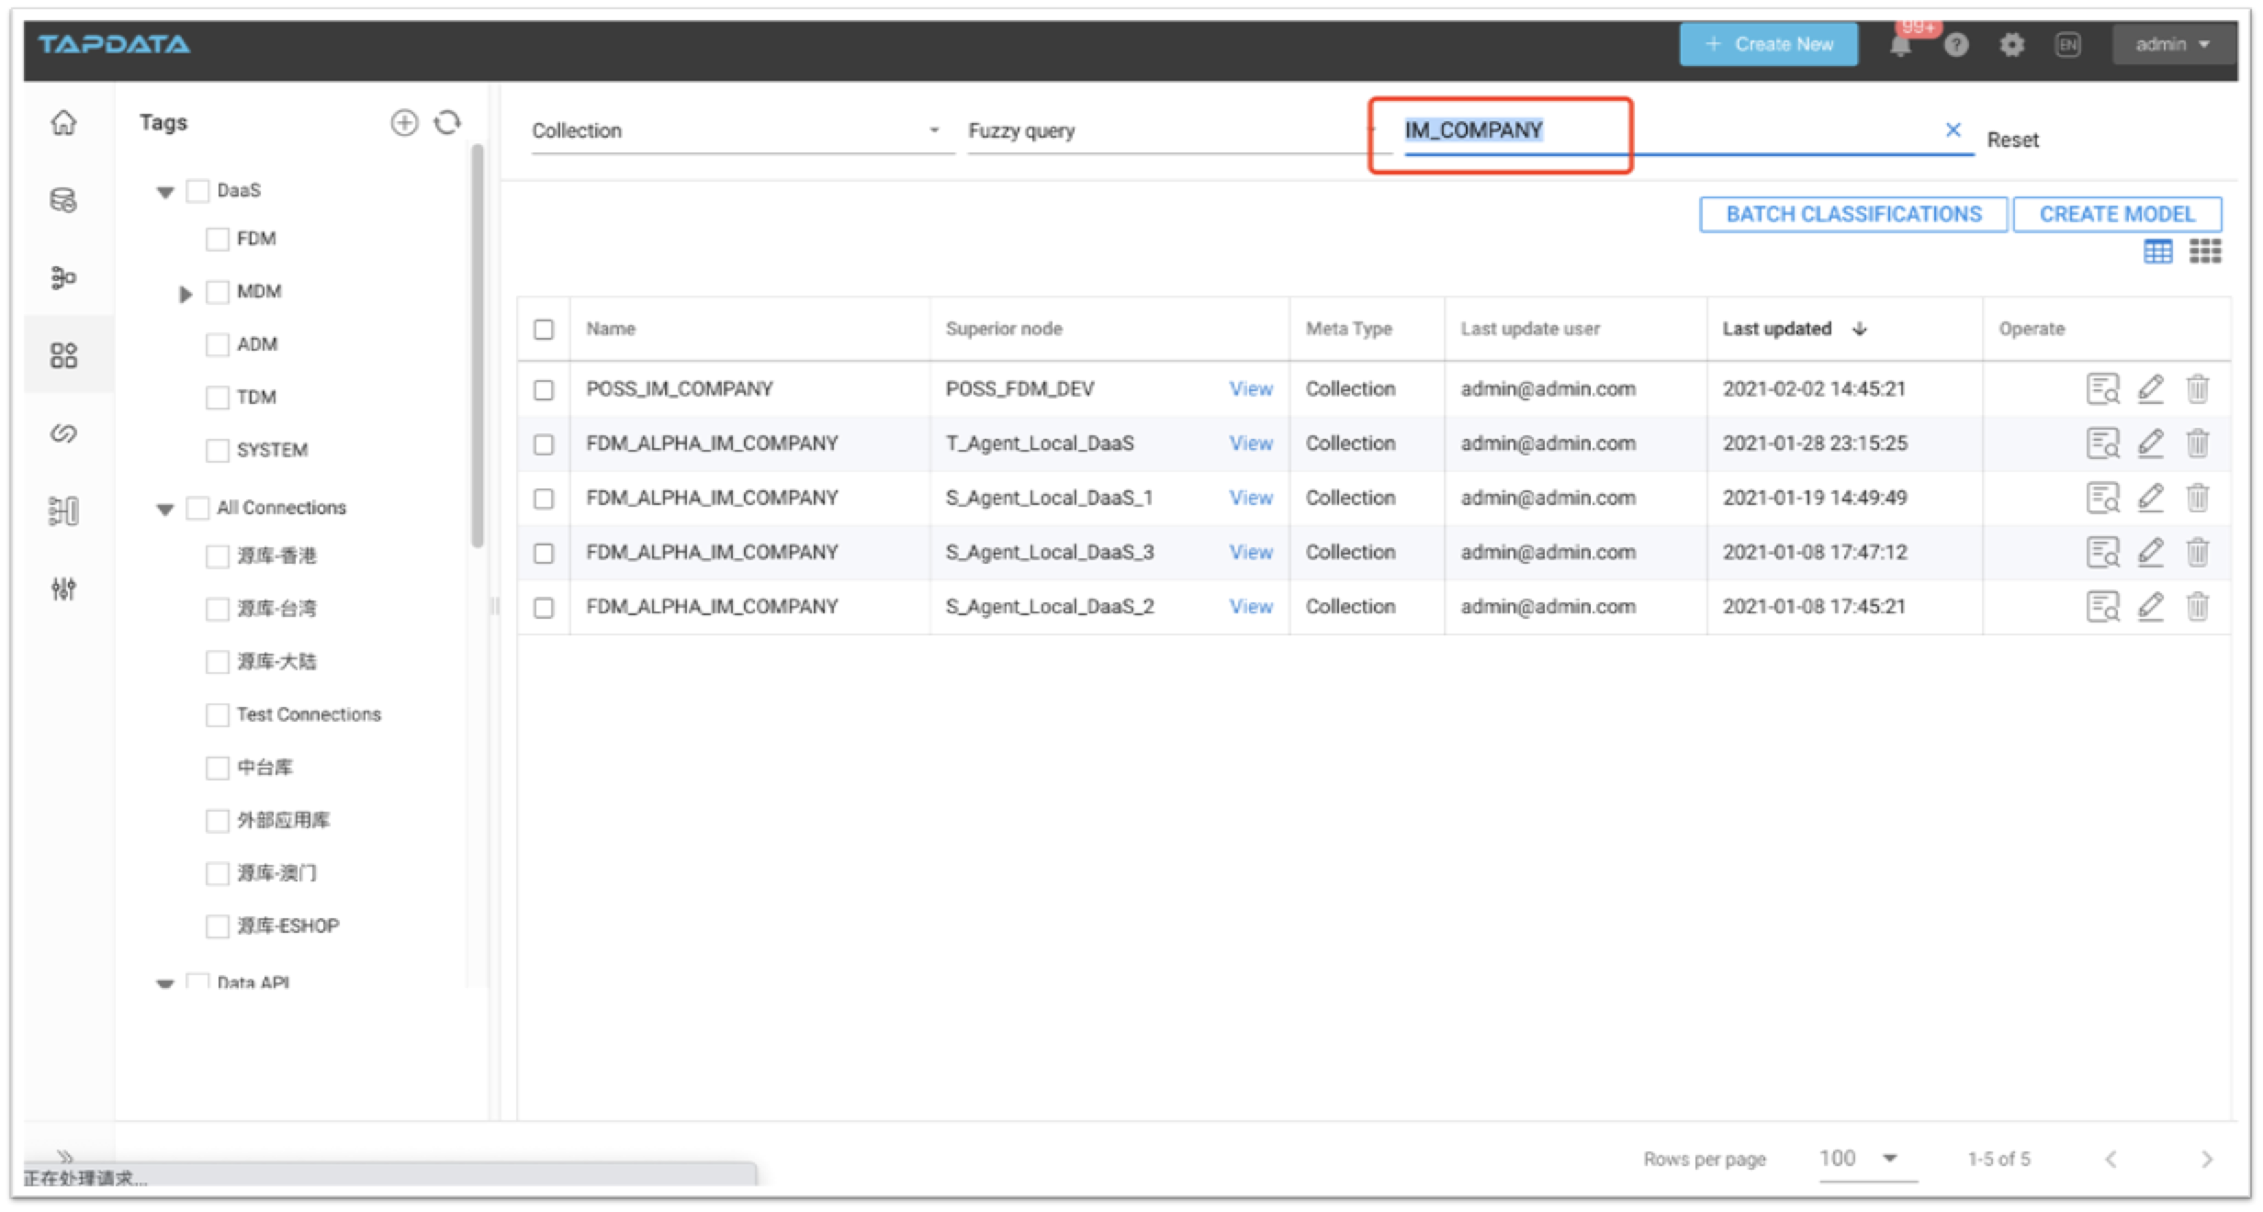
Task: Tick the Test Connections checkbox
Action: [x=218, y=714]
